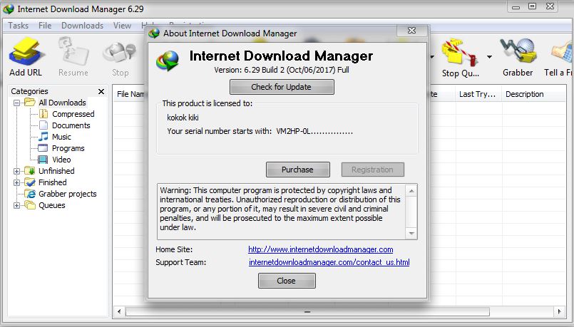Viewport: 574px width, 327px height.
Task: Close the Categories panel
Action: 101,91
